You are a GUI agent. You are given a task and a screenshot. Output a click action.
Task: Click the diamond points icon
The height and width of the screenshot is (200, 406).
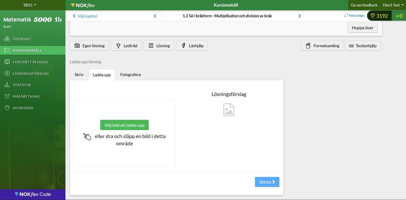tap(373, 16)
